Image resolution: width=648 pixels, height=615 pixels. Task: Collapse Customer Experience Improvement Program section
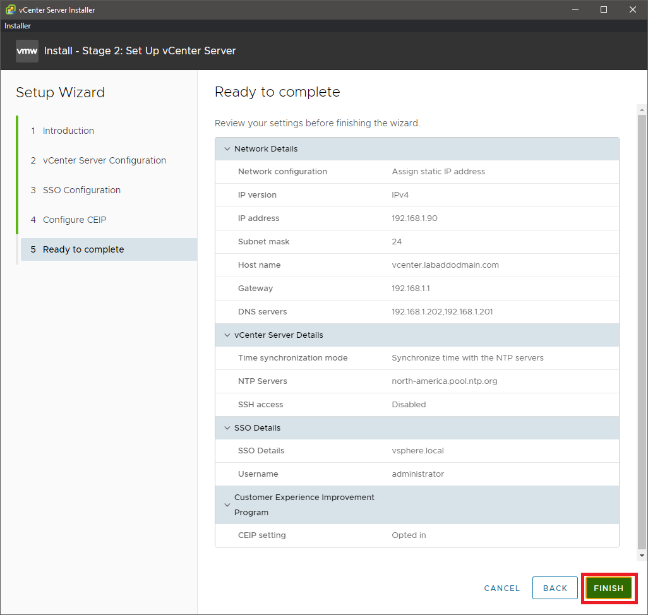coord(227,505)
